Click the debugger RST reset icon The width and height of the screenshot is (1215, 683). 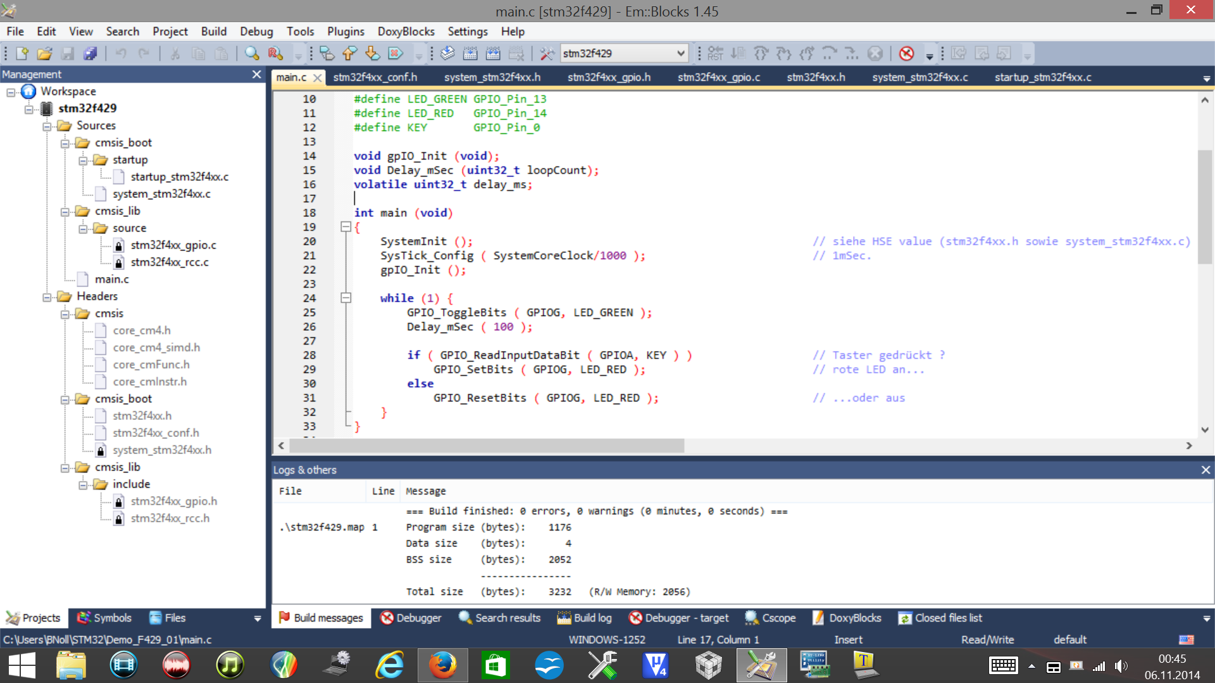pos(715,54)
